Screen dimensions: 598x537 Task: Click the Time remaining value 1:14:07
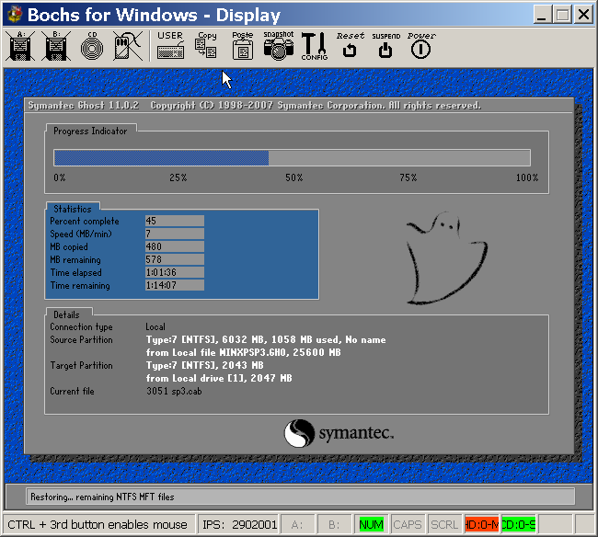[174, 285]
